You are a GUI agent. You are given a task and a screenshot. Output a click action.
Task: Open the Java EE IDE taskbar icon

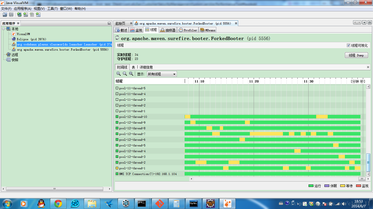(210, 203)
